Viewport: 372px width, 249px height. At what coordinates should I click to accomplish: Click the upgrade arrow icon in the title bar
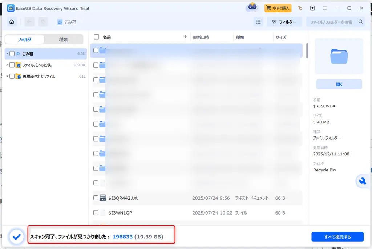pyautogui.click(x=312, y=8)
